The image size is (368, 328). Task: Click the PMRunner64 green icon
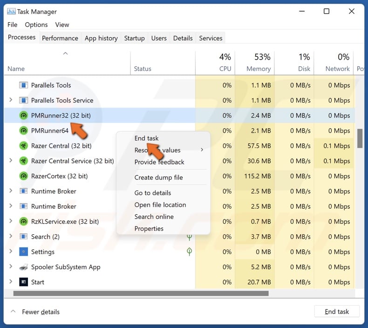(x=23, y=130)
